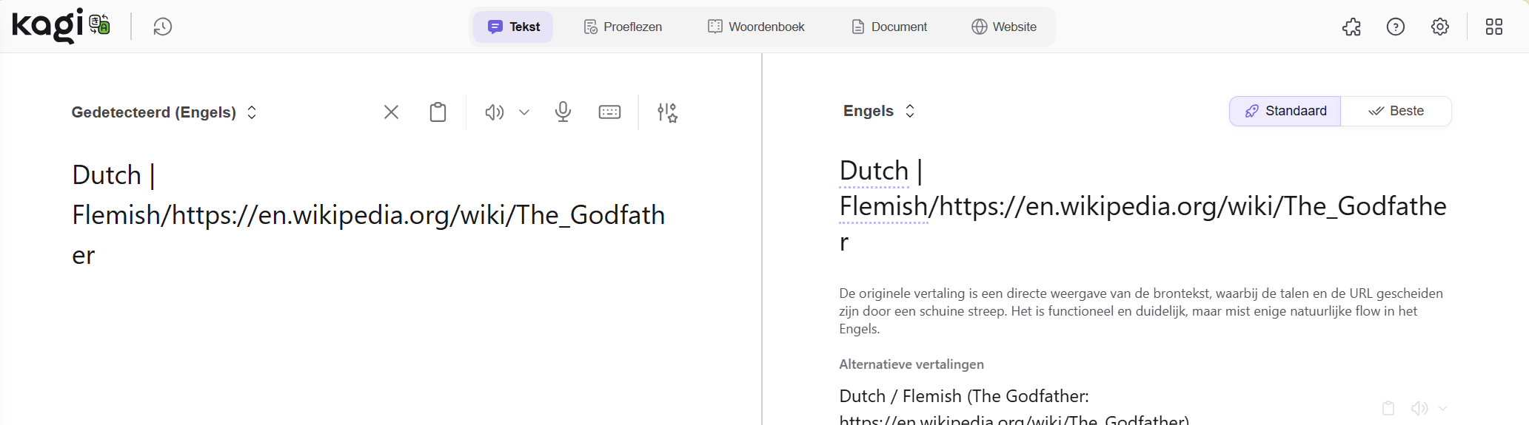Paste from clipboard into source text
This screenshot has width=1529, height=425.
point(438,112)
